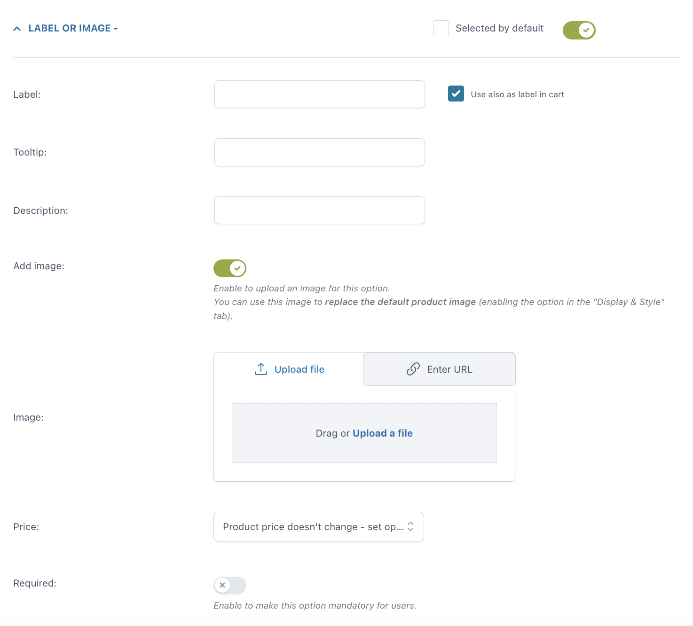Select the Description input box
The width and height of the screenshot is (693, 626).
tap(319, 210)
